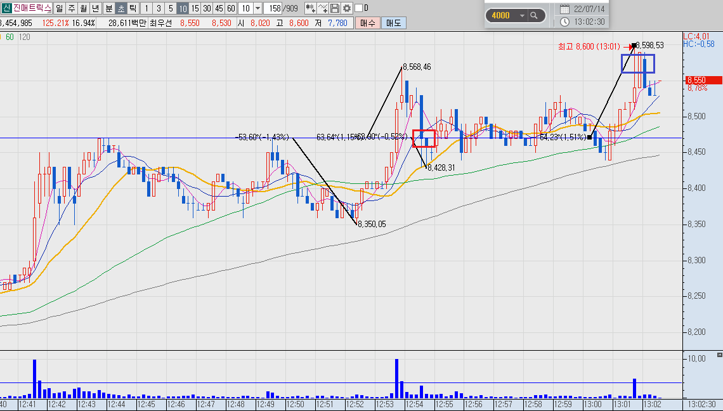Expand the interval dropdown showing 10

(x=257, y=8)
